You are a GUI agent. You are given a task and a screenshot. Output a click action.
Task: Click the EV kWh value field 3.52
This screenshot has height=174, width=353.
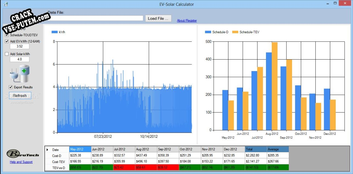point(20,46)
